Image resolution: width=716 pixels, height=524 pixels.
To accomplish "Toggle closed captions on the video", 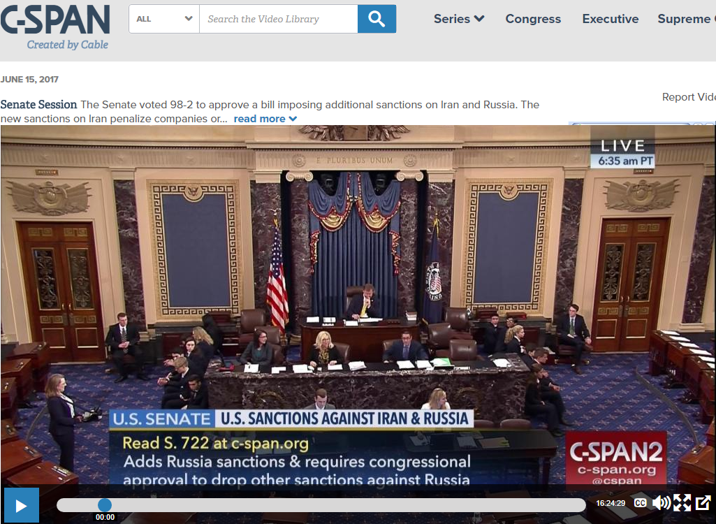I will (640, 503).
